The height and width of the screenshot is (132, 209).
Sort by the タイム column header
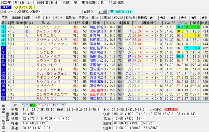[110, 23]
